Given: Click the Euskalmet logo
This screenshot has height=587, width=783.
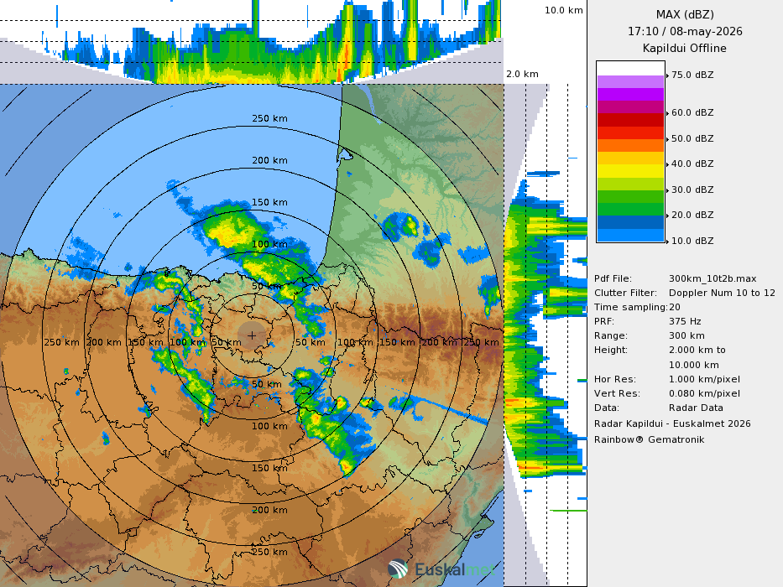Looking at the screenshot, I should [441, 569].
